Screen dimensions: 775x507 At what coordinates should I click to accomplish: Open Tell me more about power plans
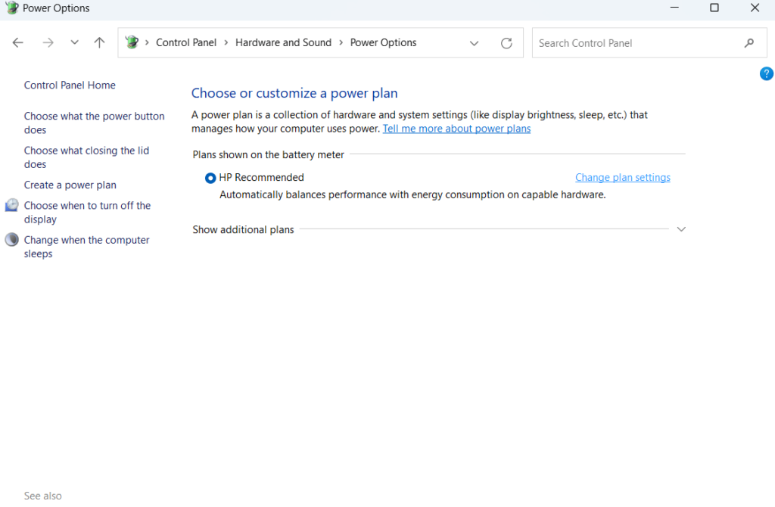(x=456, y=129)
